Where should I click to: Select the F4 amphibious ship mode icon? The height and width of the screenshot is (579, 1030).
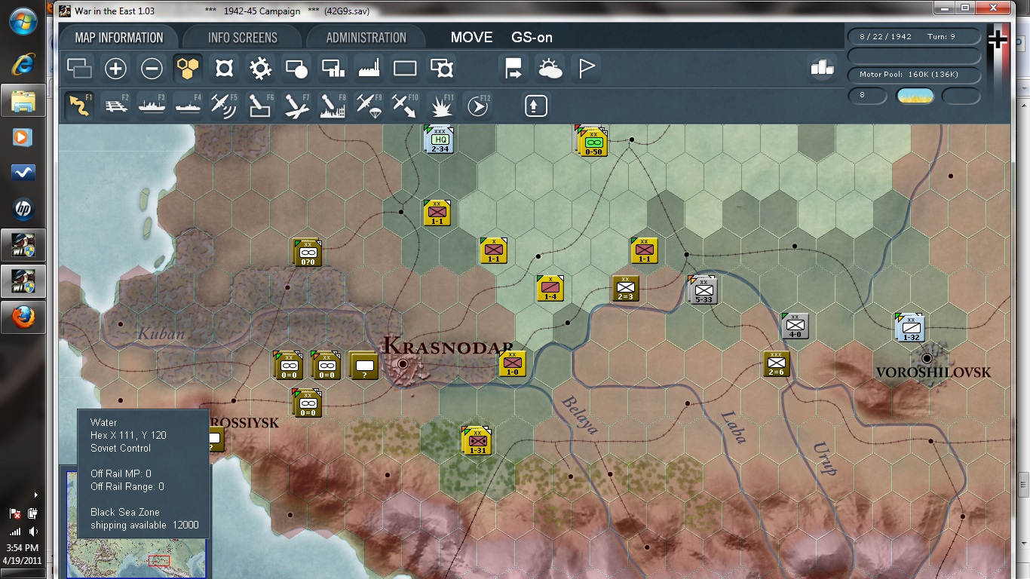(188, 106)
